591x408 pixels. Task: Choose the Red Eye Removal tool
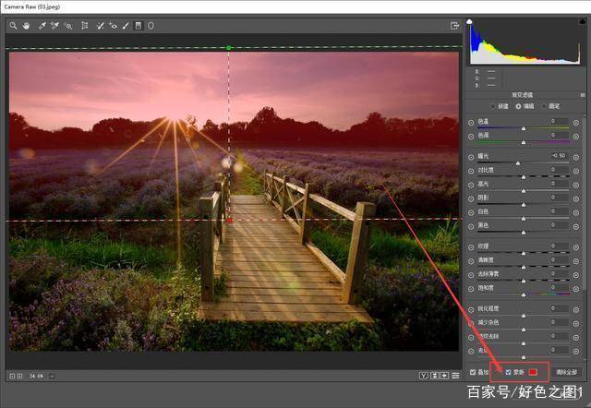pyautogui.click(x=114, y=26)
